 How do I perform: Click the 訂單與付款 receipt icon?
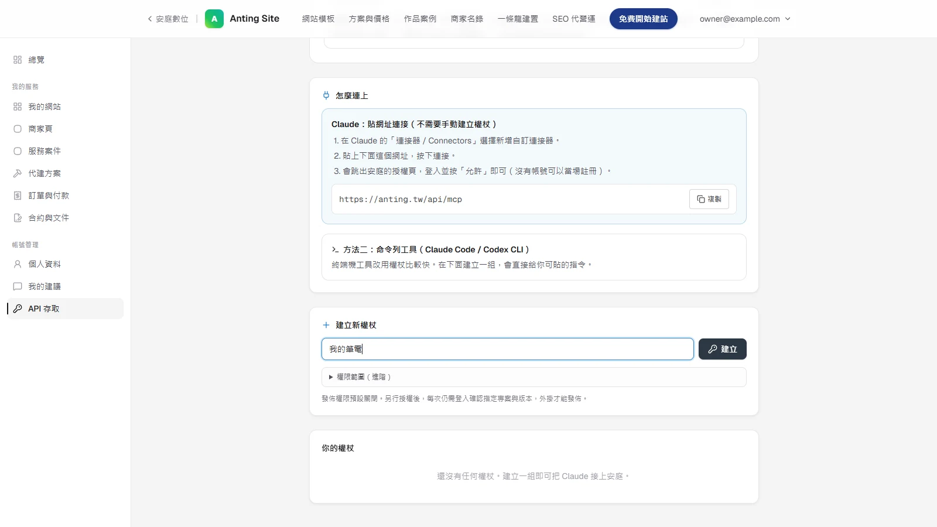click(x=18, y=196)
